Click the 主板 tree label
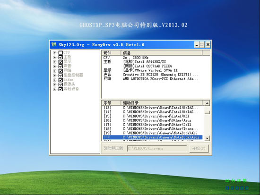 pyautogui.click(x=67, y=57)
